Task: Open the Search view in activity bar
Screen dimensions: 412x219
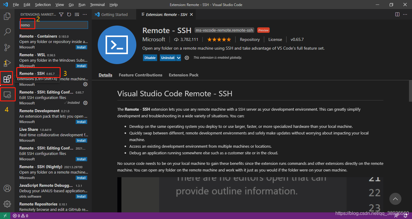Action: pyautogui.click(x=7, y=32)
